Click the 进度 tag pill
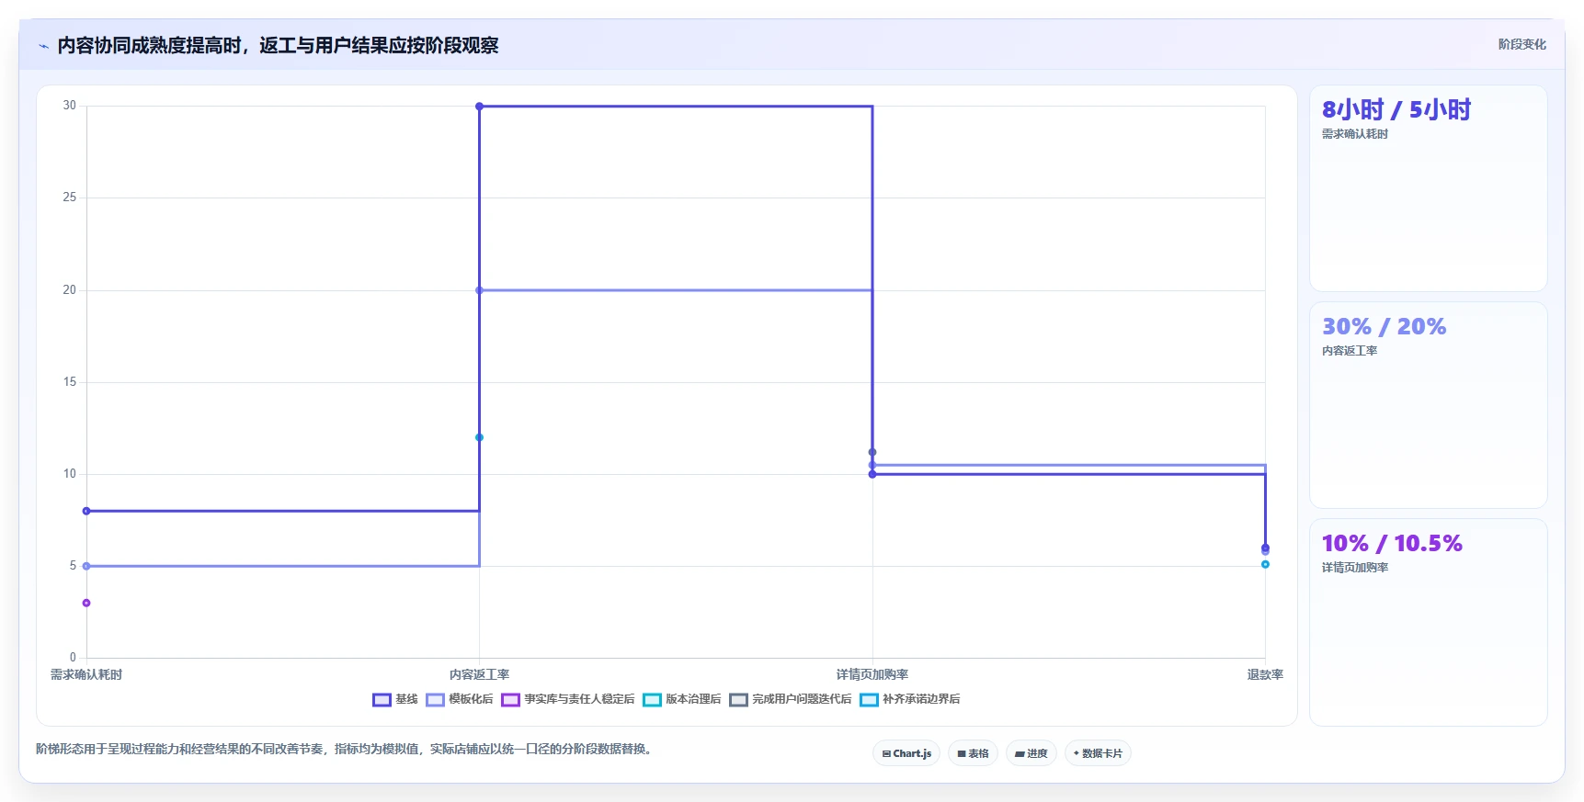Screen dimensions: 1584x802 pyautogui.click(x=1031, y=753)
